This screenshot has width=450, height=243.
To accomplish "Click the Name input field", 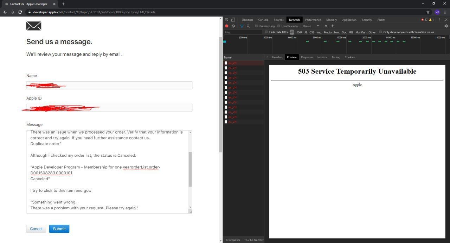I will (x=109, y=85).
